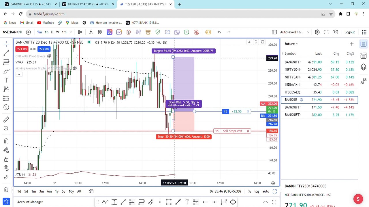
Task: Open the forecasting and measurement tools icon
Action: 6,98
